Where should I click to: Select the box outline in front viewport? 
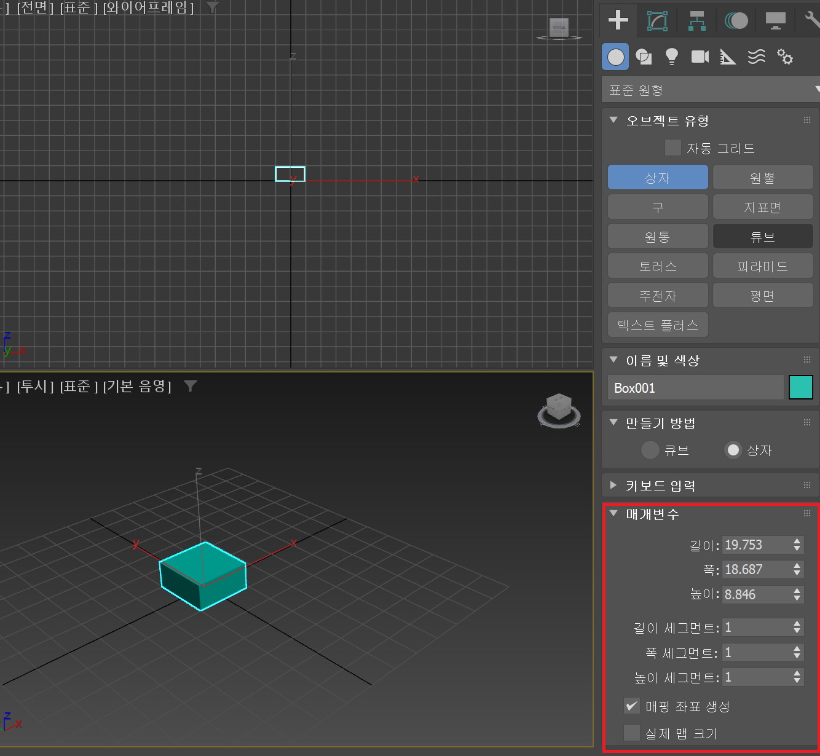[290, 174]
